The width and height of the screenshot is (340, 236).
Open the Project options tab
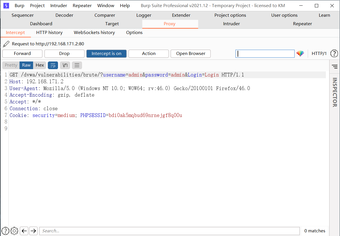click(230, 15)
